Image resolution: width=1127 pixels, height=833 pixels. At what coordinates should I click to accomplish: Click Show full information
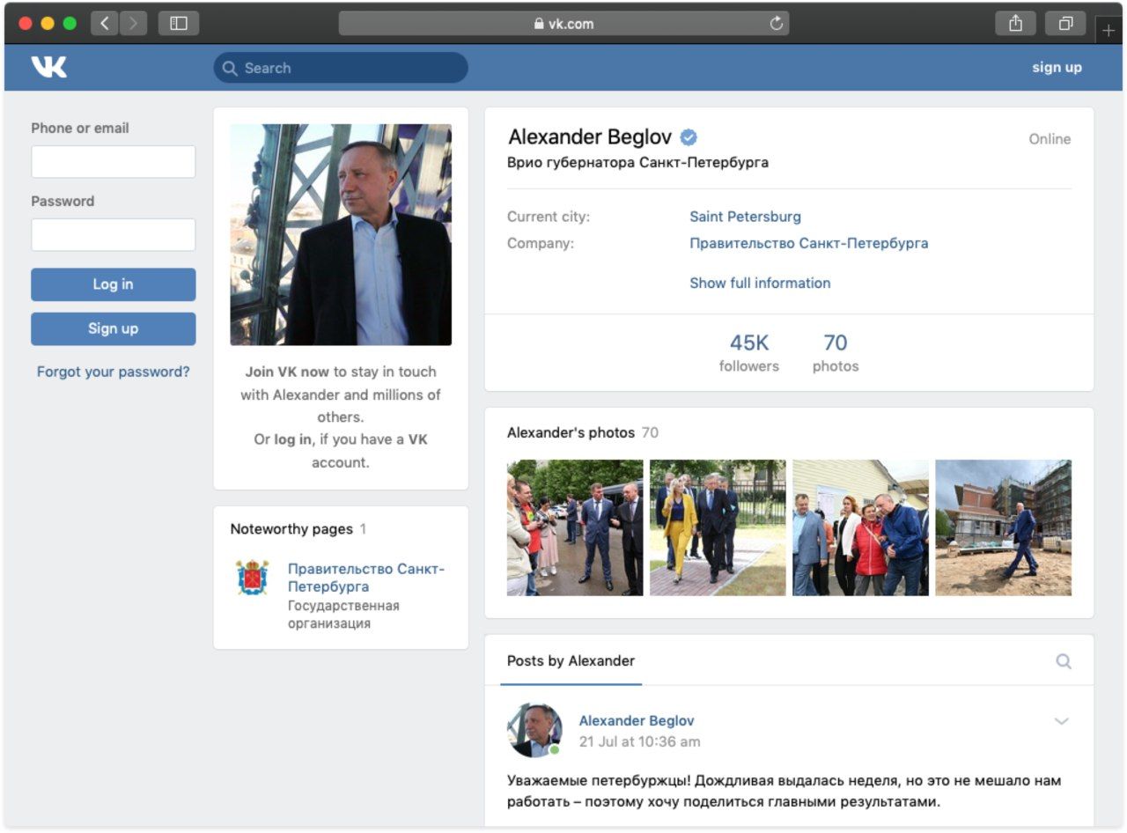click(x=760, y=283)
